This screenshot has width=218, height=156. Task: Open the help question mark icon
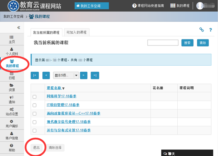(x=211, y=30)
